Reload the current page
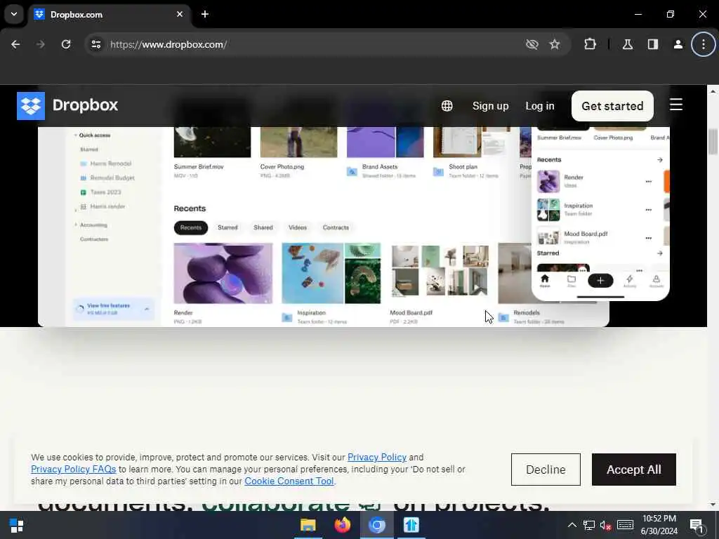Screen dimensions: 719x539 coord(66,44)
